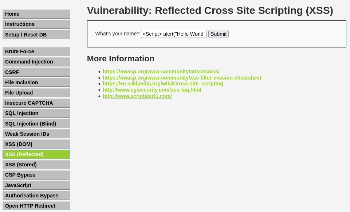Go to SQL Injection (Blind)
This screenshot has height=212, width=350.
tap(36, 124)
